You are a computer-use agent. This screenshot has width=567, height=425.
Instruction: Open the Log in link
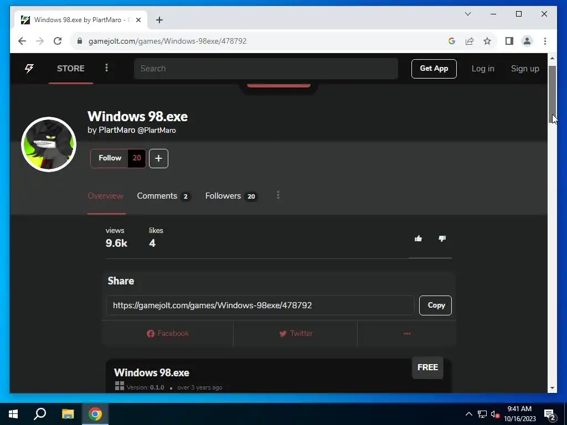(x=483, y=69)
